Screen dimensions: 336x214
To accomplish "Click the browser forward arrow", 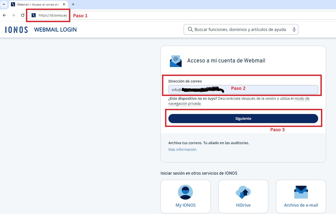I will point(14,15).
